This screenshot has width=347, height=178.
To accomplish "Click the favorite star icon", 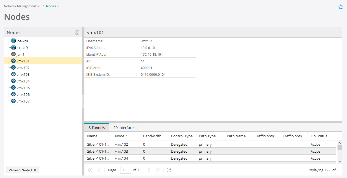I will 341,6.
